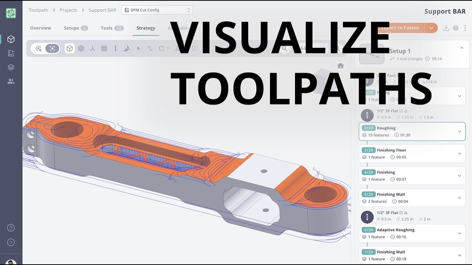Reset view with the home icon

pyautogui.click(x=340, y=66)
